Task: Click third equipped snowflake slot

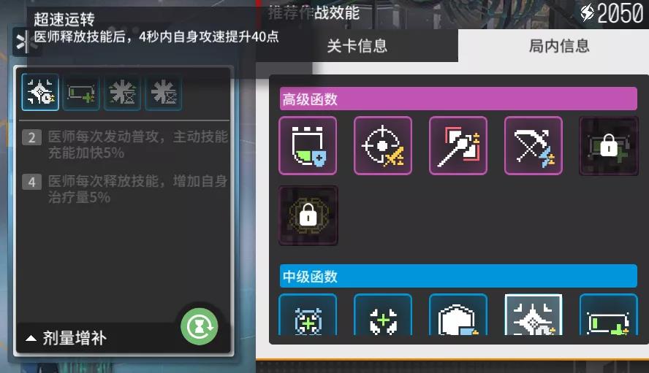Action: pyautogui.click(x=122, y=93)
